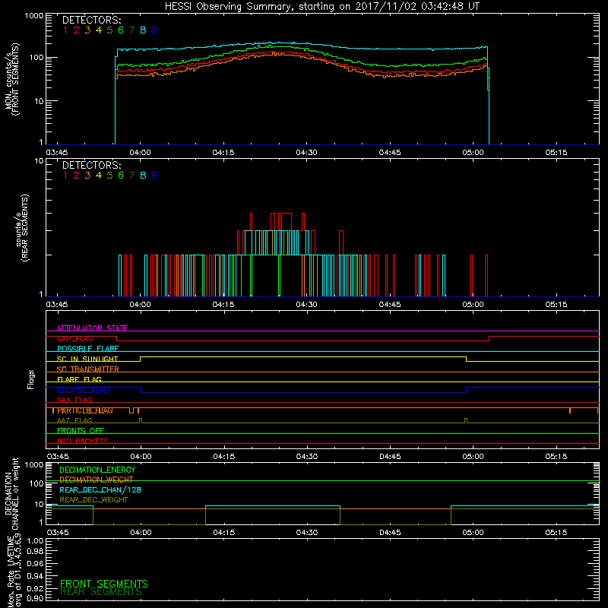608x608 pixels.
Task: Click red detector 1 in front segments legend
Action: tap(65, 30)
